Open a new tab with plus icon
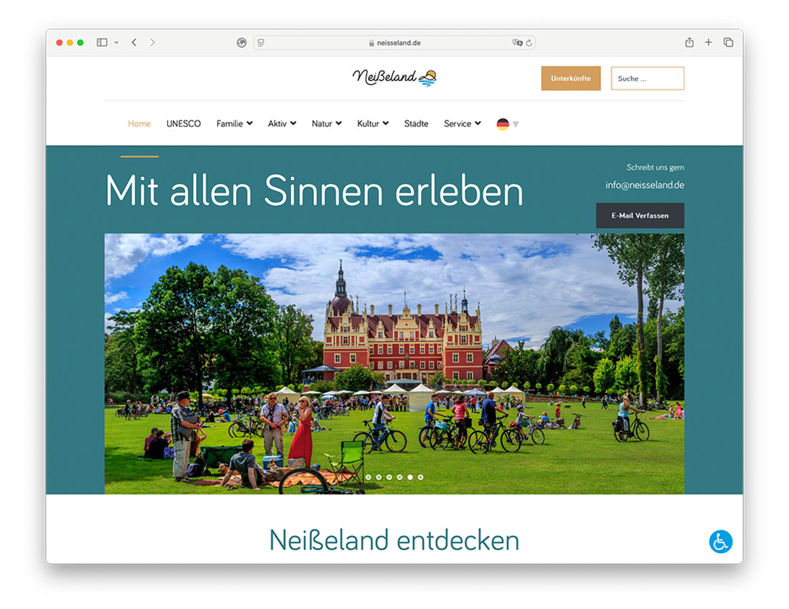 coord(709,43)
